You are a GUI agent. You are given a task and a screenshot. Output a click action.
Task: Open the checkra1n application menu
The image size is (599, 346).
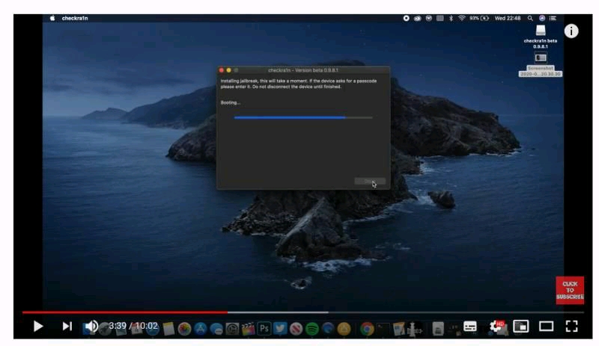(75, 18)
